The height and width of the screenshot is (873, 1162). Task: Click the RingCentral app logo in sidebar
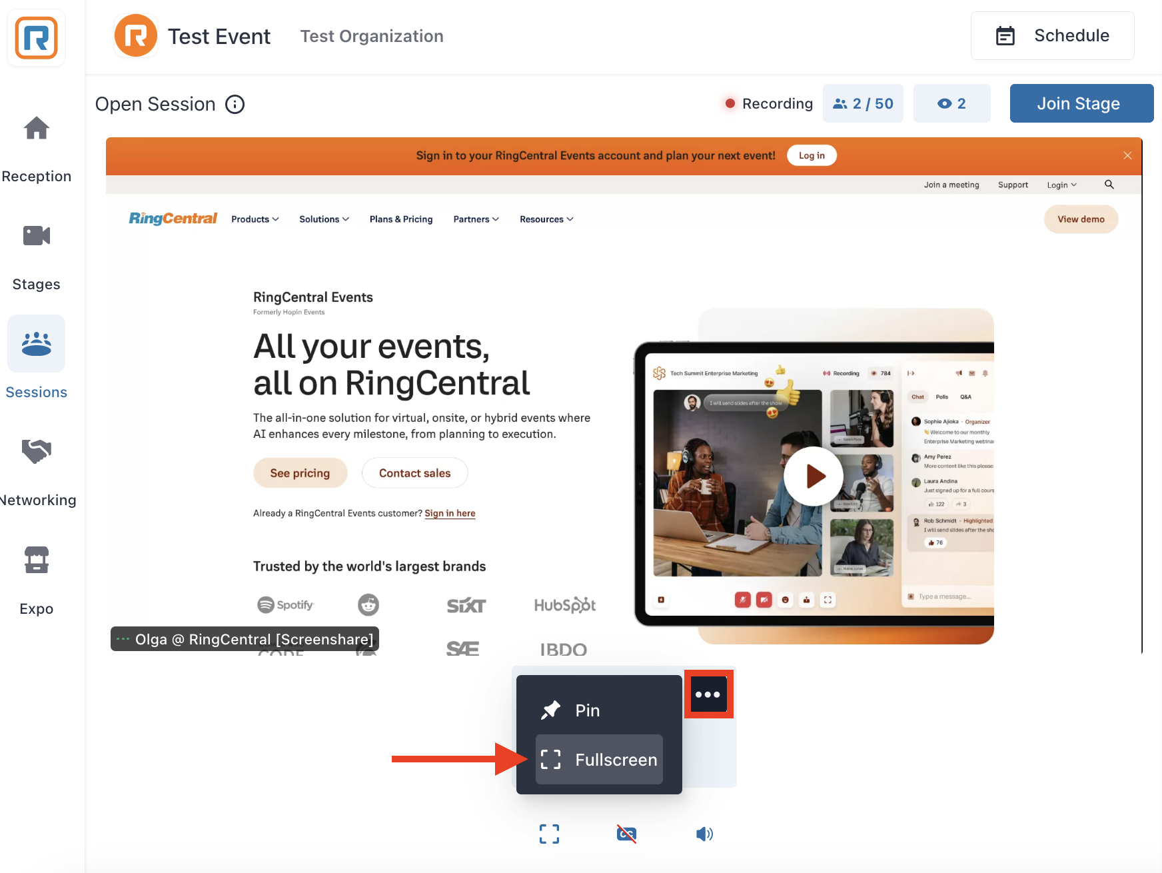coord(36,38)
